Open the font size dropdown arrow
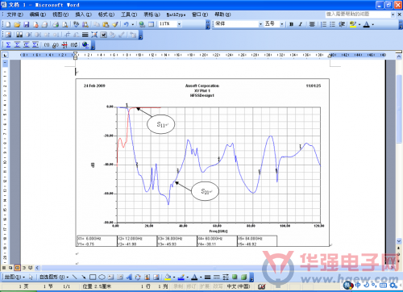This screenshot has height=292, width=403. pyautogui.click(x=282, y=24)
